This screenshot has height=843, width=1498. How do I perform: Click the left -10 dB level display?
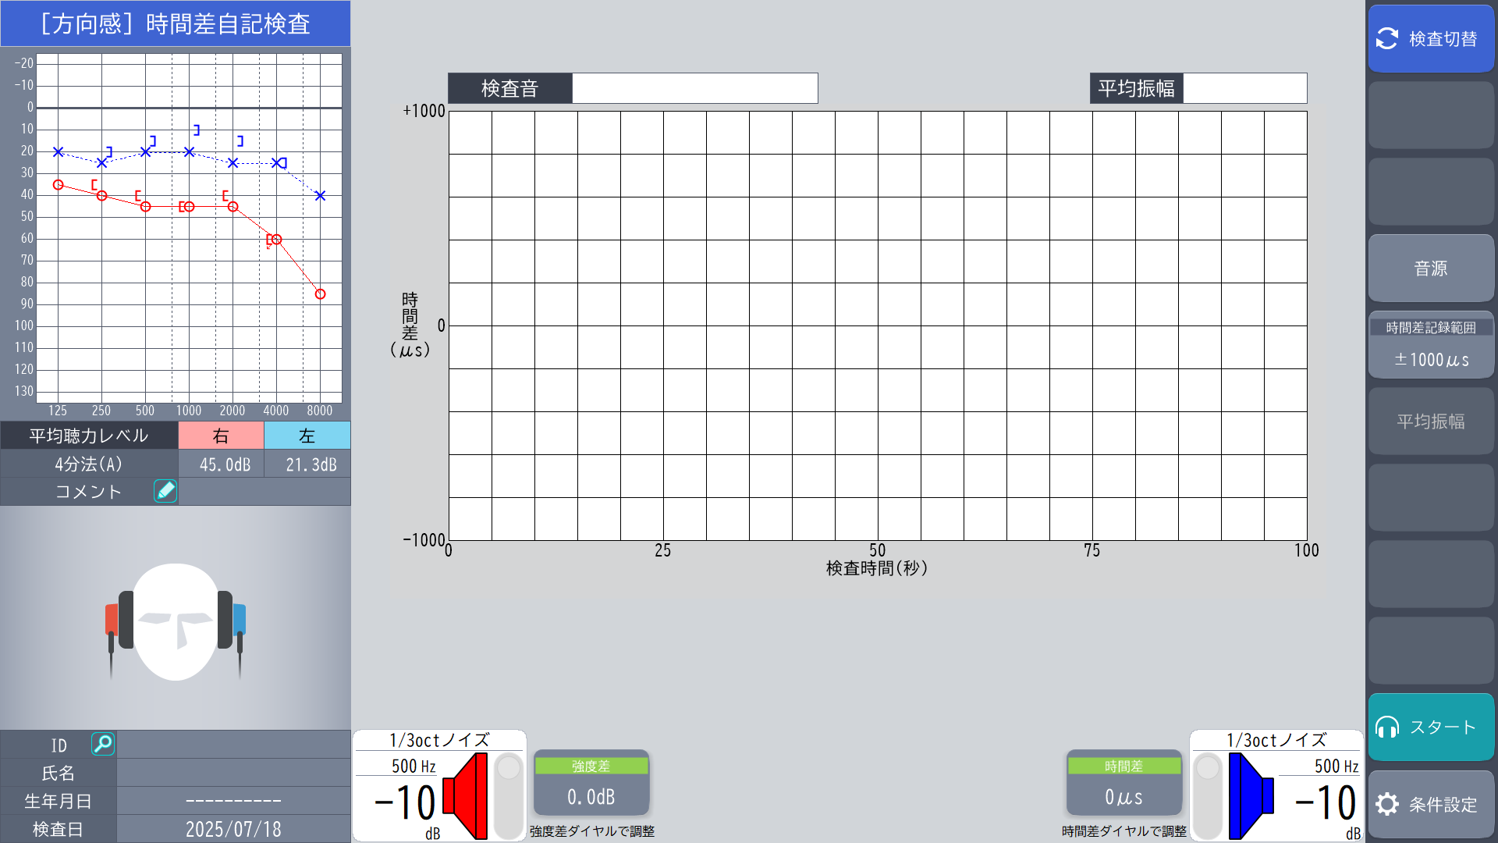pos(1326,804)
